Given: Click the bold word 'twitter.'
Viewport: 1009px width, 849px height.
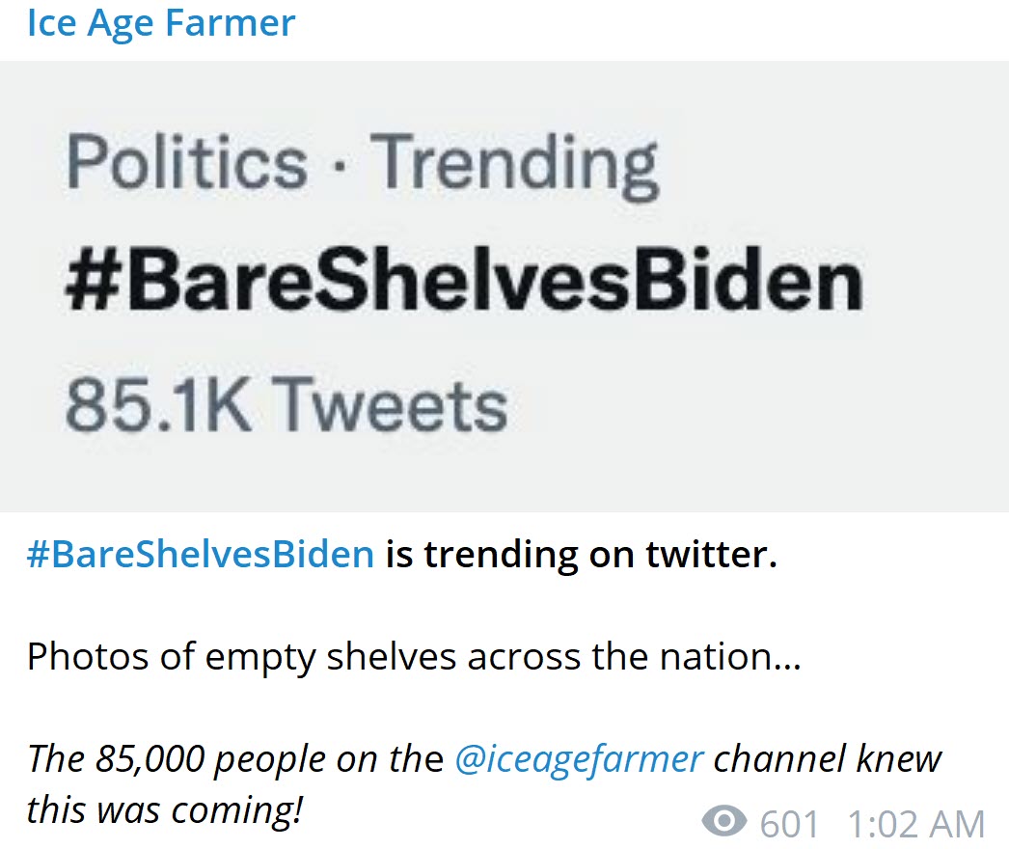Looking at the screenshot, I should tap(712, 554).
